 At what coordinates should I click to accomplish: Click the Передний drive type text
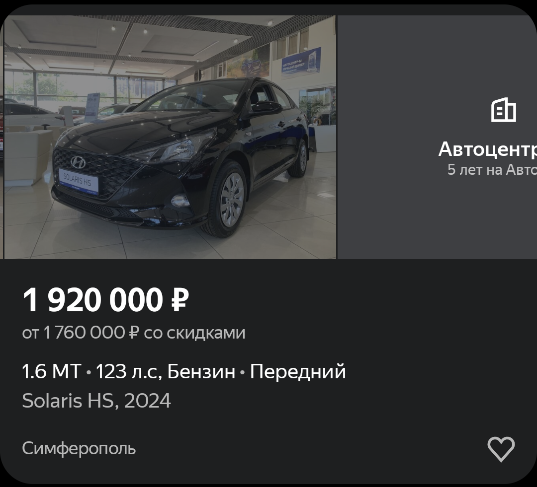298,371
